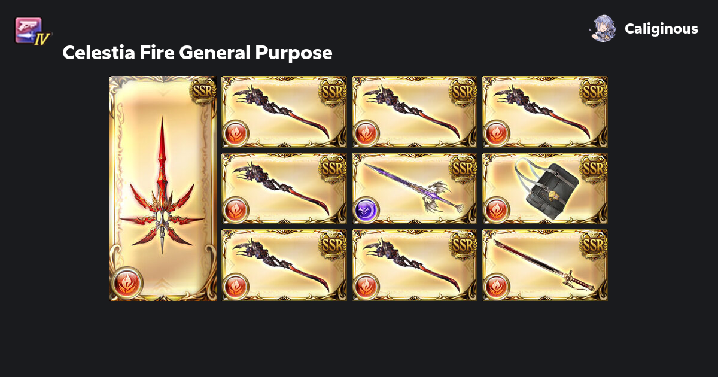Select the scythe directly above the dark spear
718x377 pixels.
click(415, 112)
